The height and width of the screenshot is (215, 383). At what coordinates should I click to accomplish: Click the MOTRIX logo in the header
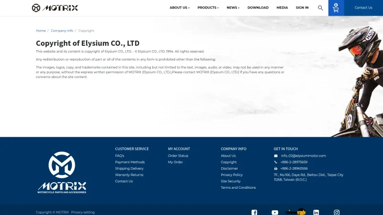[x=55, y=8]
